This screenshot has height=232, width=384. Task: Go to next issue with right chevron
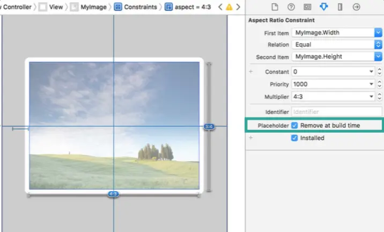(x=238, y=7)
